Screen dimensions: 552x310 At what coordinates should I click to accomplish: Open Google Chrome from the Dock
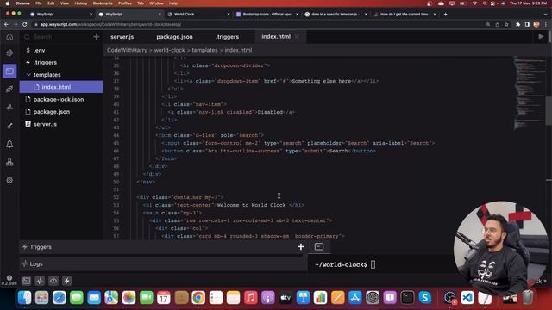tap(198, 298)
